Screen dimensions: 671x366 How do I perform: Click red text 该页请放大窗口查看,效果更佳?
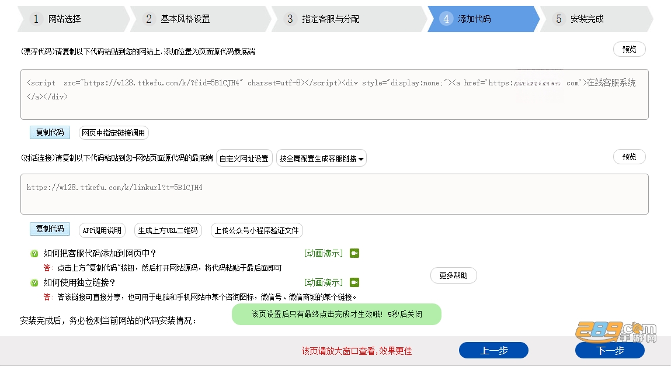(x=357, y=351)
